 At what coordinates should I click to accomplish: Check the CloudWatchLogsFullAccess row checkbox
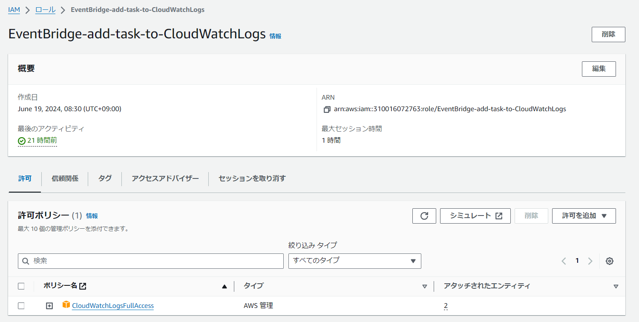21,306
